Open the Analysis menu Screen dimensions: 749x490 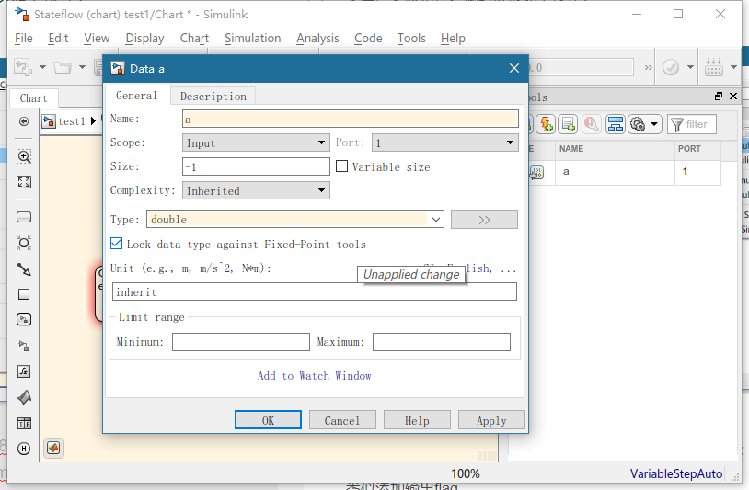[x=317, y=39]
